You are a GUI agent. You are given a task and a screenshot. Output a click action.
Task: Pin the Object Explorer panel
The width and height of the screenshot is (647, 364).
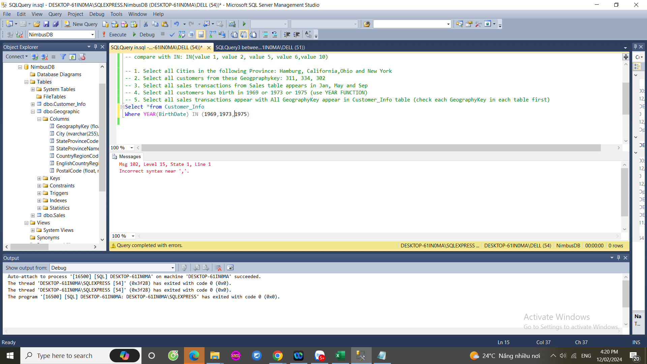[96, 47]
